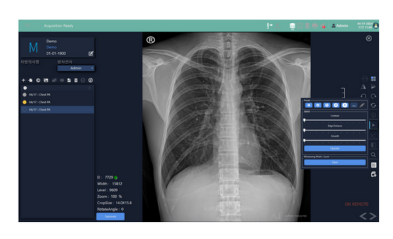Select preset button number 3

tap(327, 105)
